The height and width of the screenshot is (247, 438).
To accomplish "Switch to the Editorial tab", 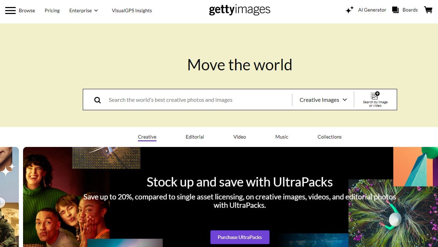I will [x=195, y=137].
